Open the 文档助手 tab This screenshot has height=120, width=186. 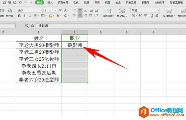pyautogui.click(x=160, y=2)
